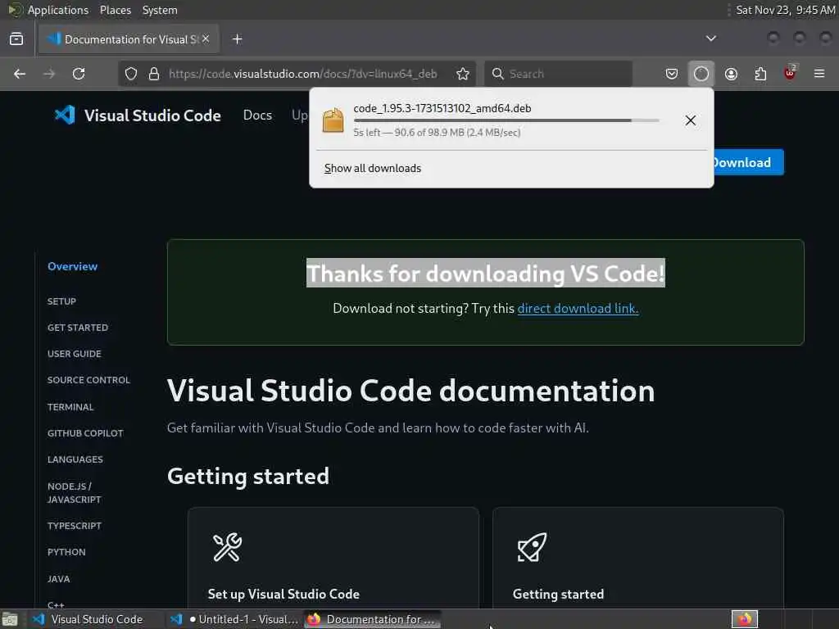Screen dimensions: 839x629
Task: Open a new browser tab
Action: tap(237, 39)
